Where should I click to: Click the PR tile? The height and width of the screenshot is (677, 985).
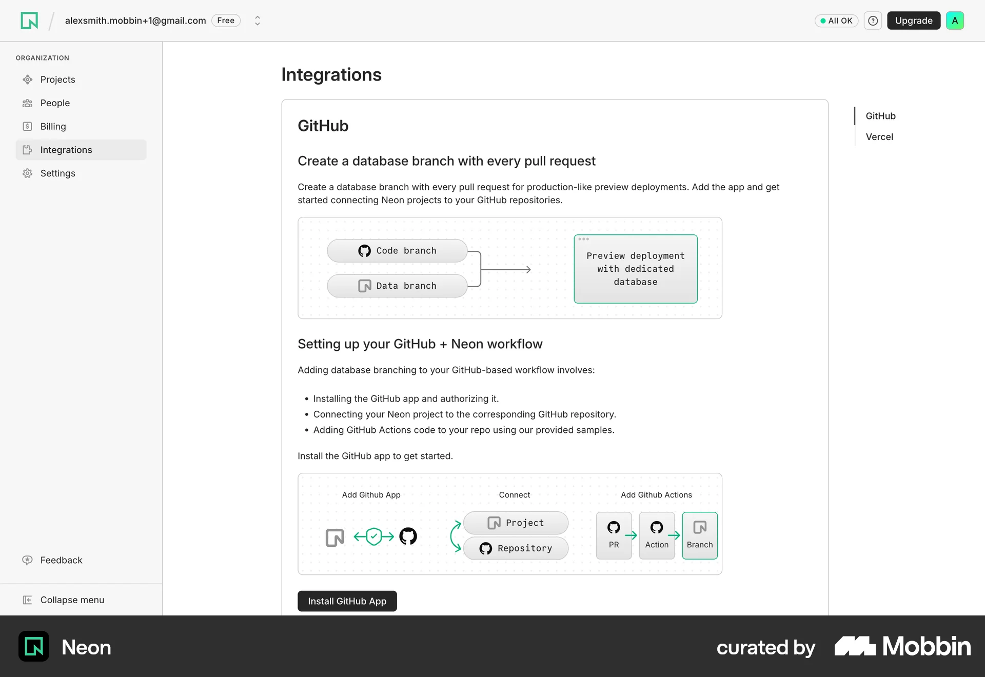click(614, 535)
